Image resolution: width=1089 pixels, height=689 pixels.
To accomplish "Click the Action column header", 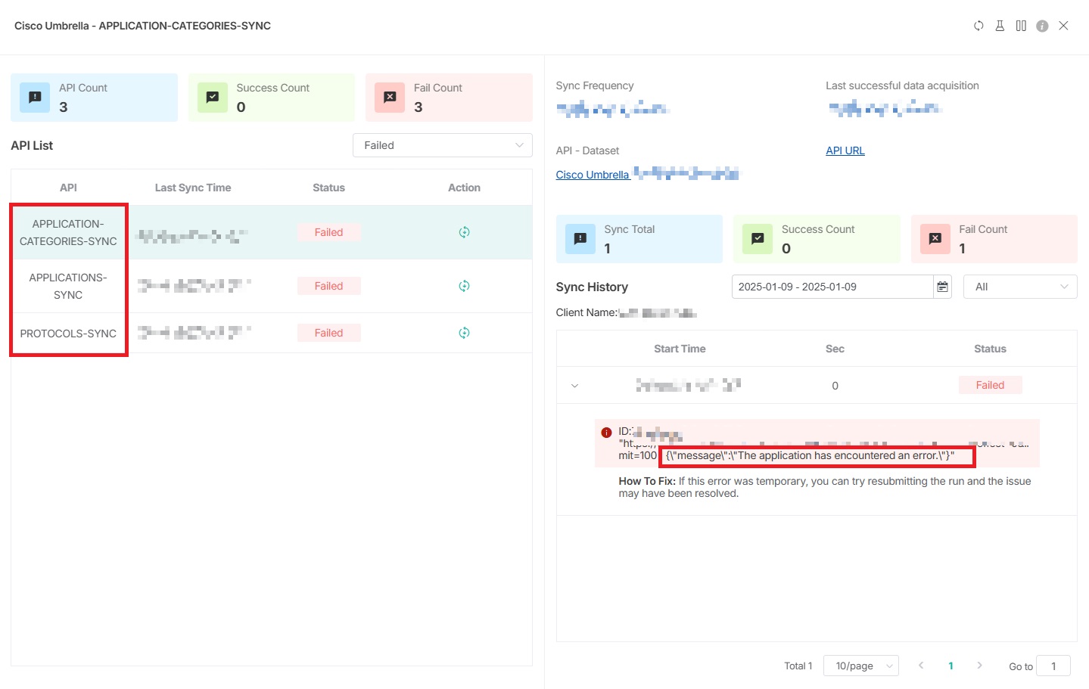I will click(x=464, y=188).
